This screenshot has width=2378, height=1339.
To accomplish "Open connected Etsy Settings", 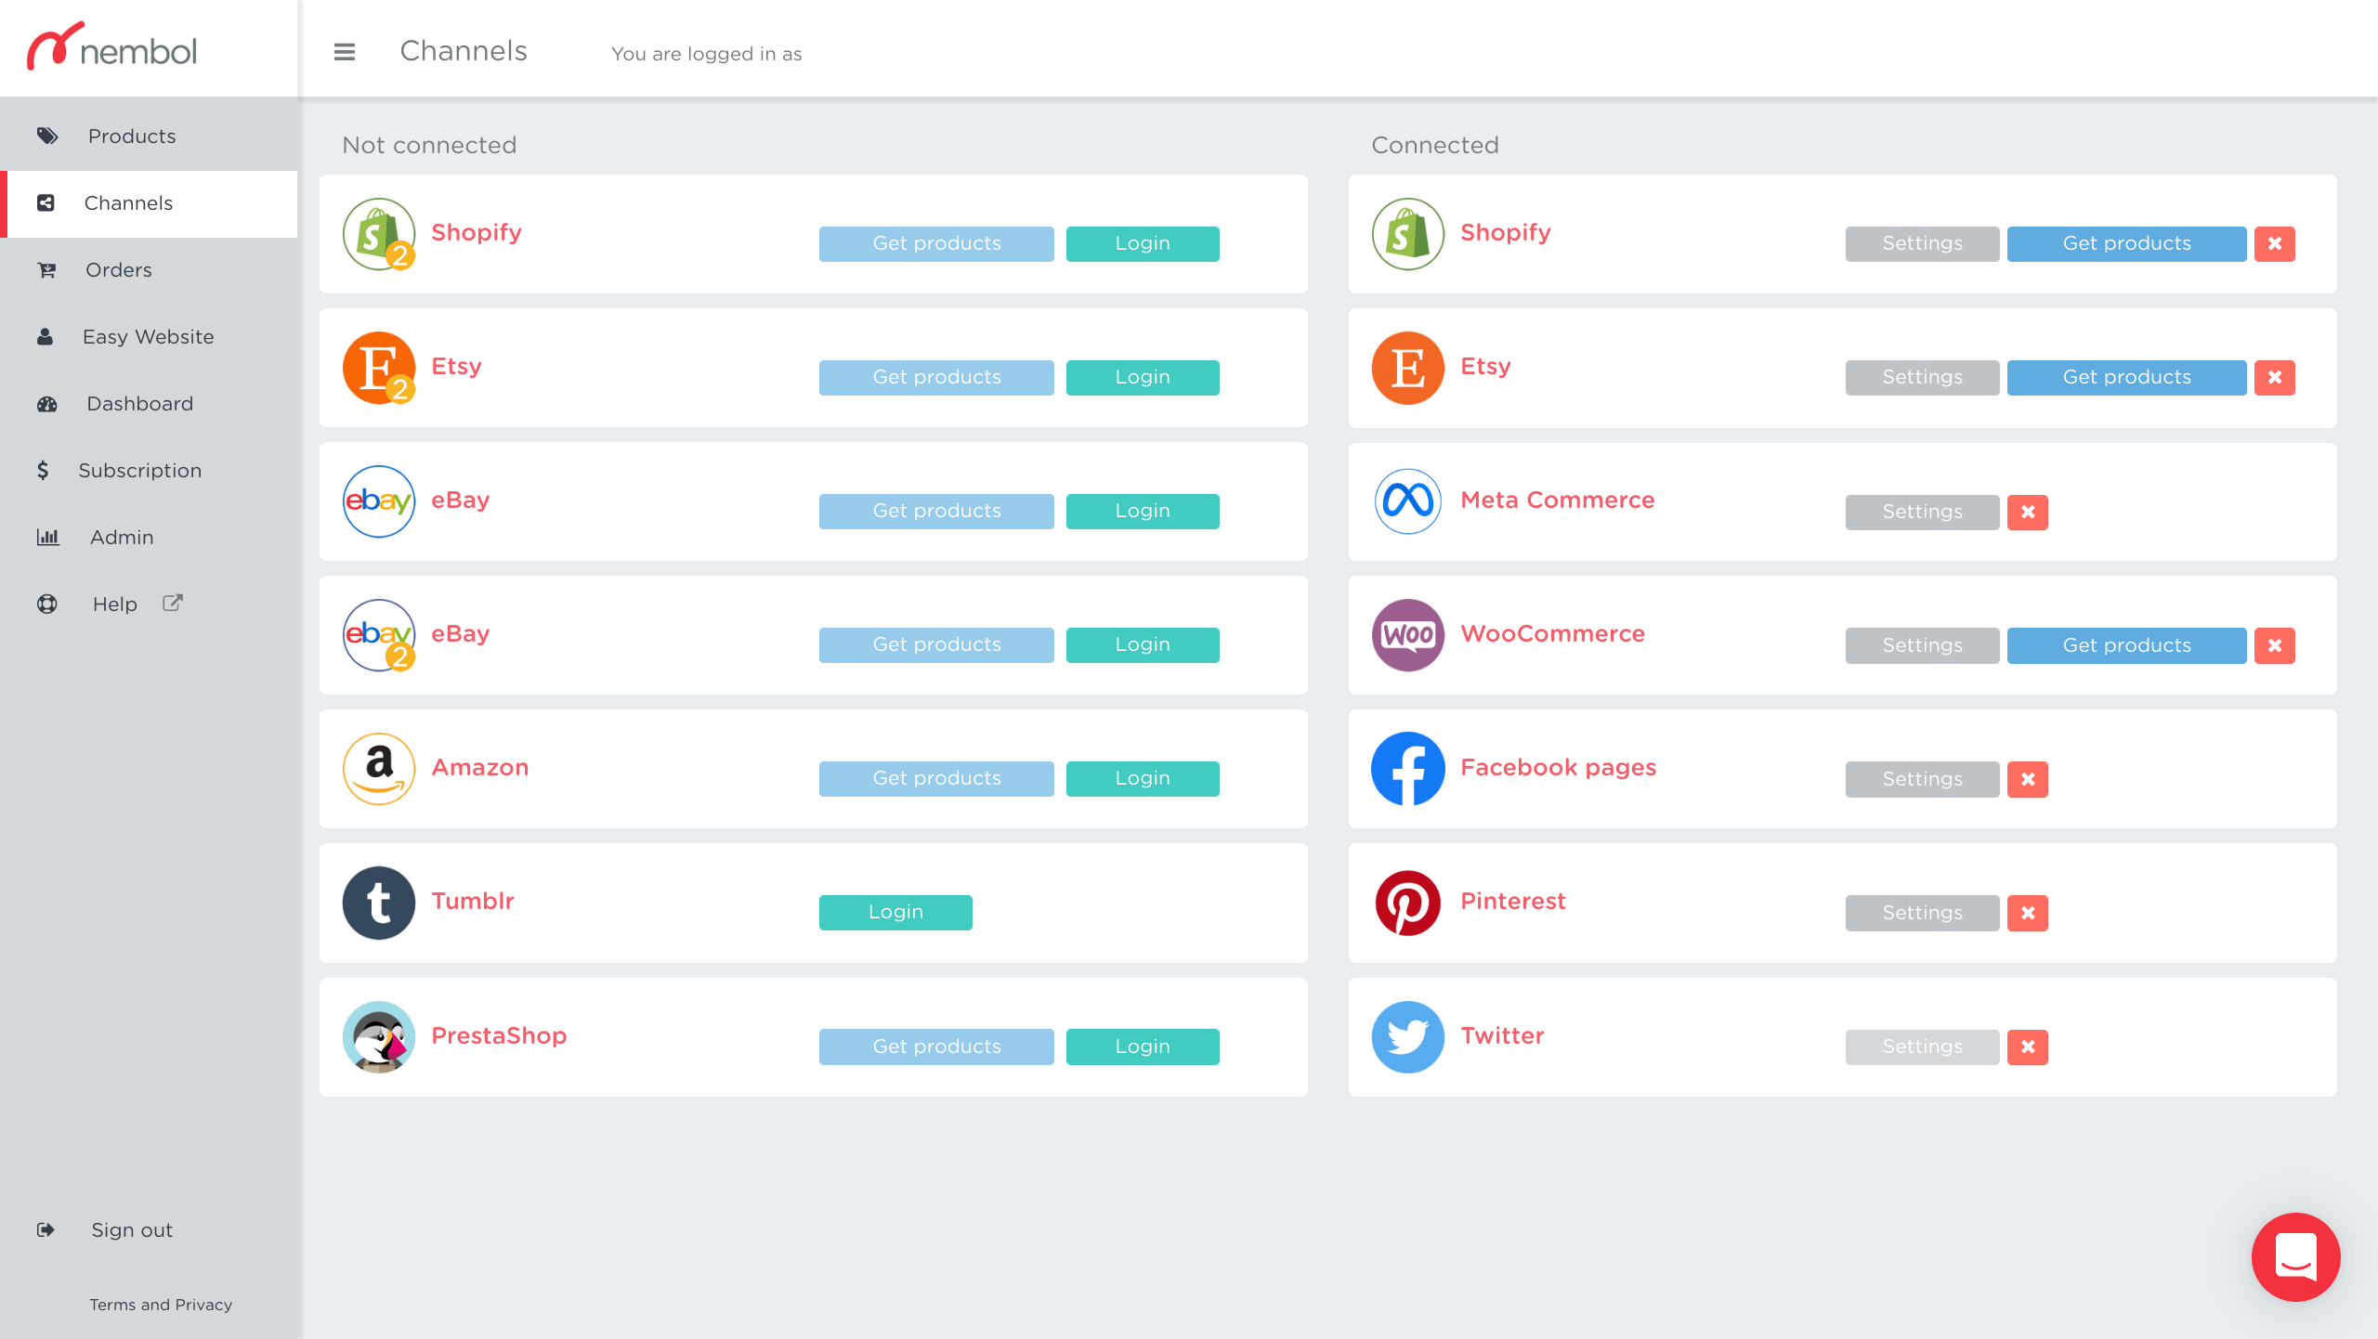I will pos(1922,378).
